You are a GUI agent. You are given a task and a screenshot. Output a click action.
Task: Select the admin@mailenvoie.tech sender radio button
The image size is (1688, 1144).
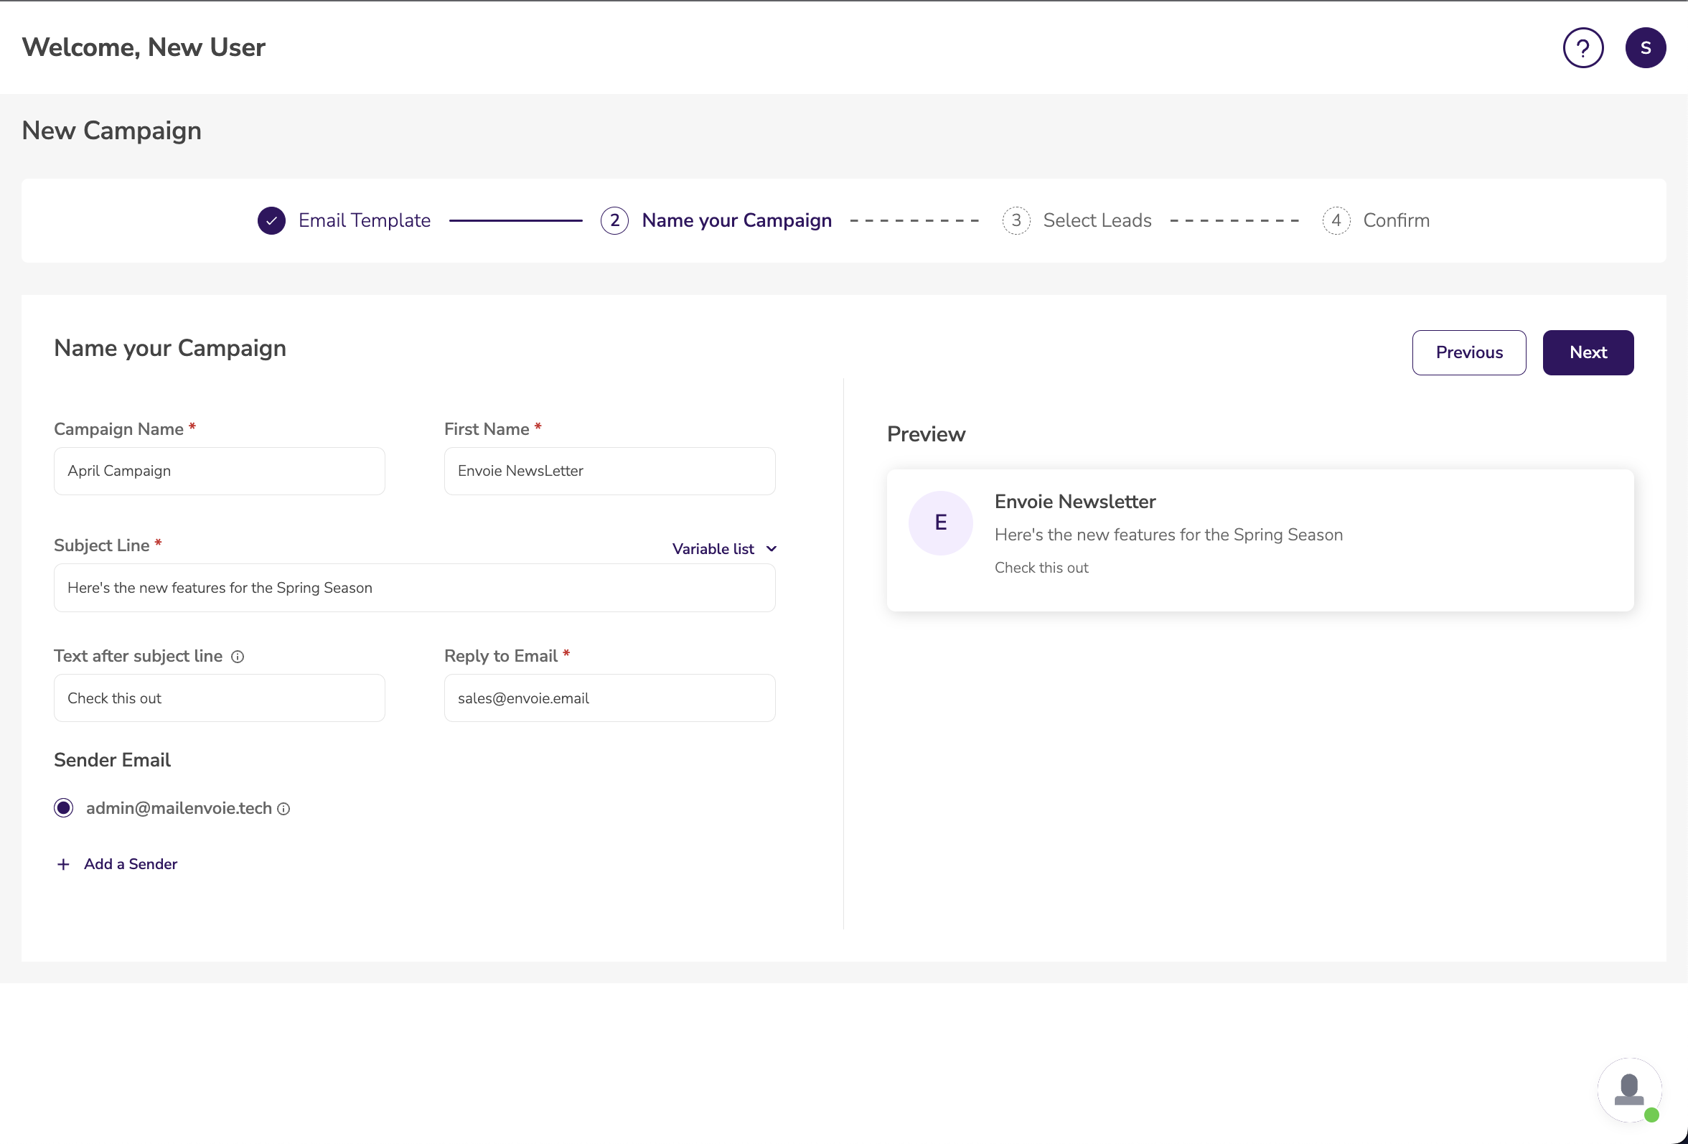pyautogui.click(x=64, y=808)
